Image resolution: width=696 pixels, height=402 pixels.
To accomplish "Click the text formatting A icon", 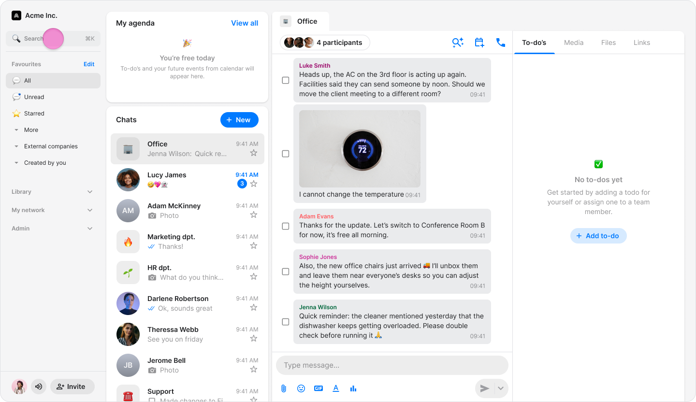I will tap(336, 388).
